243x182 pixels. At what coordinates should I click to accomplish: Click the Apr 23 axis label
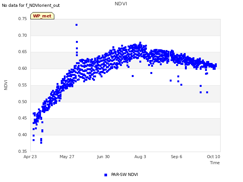30,157
